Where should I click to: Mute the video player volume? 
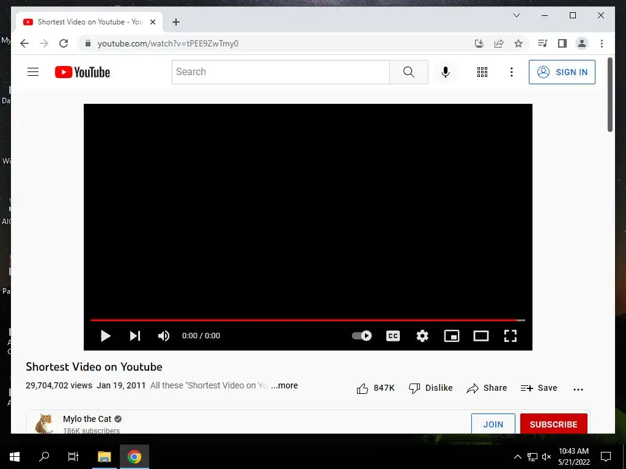[164, 336]
